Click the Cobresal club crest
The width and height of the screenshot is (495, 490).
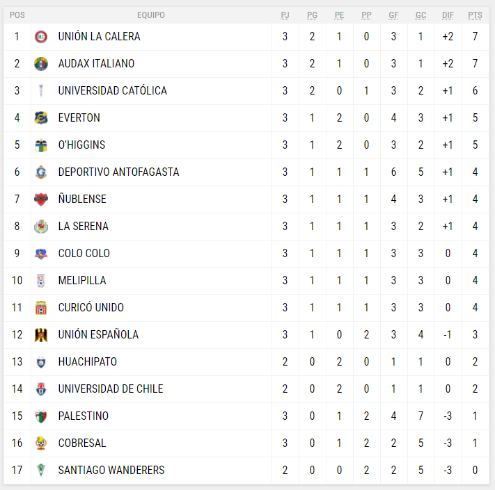[41, 443]
